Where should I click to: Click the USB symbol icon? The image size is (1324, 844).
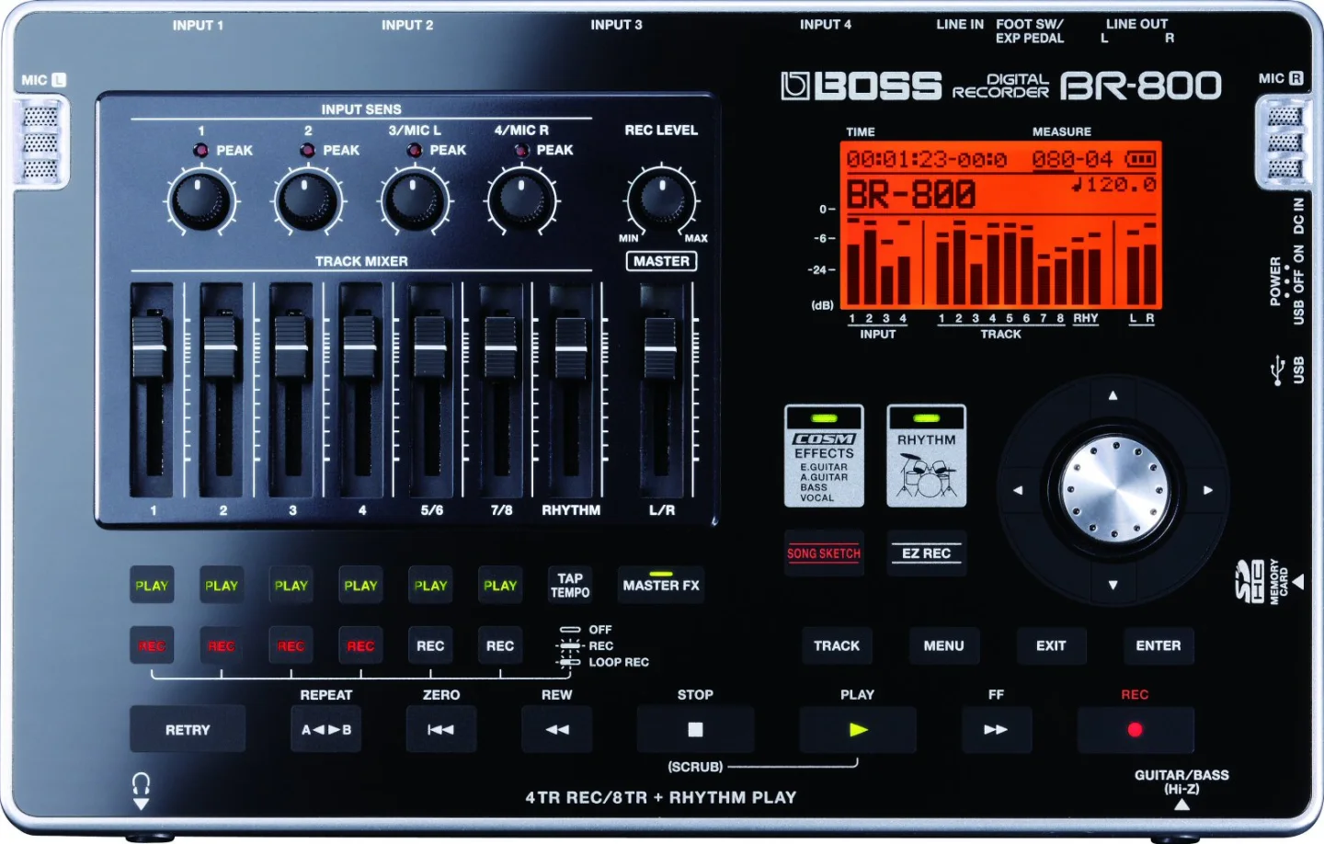pos(1277,371)
